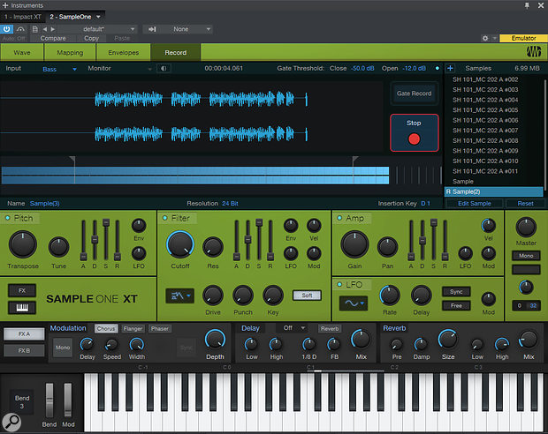Click the Reset button

tap(525, 204)
